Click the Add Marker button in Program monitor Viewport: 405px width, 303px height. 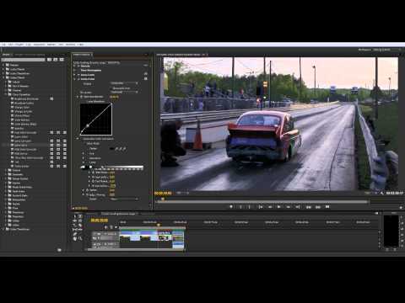pyautogui.click(x=231, y=207)
